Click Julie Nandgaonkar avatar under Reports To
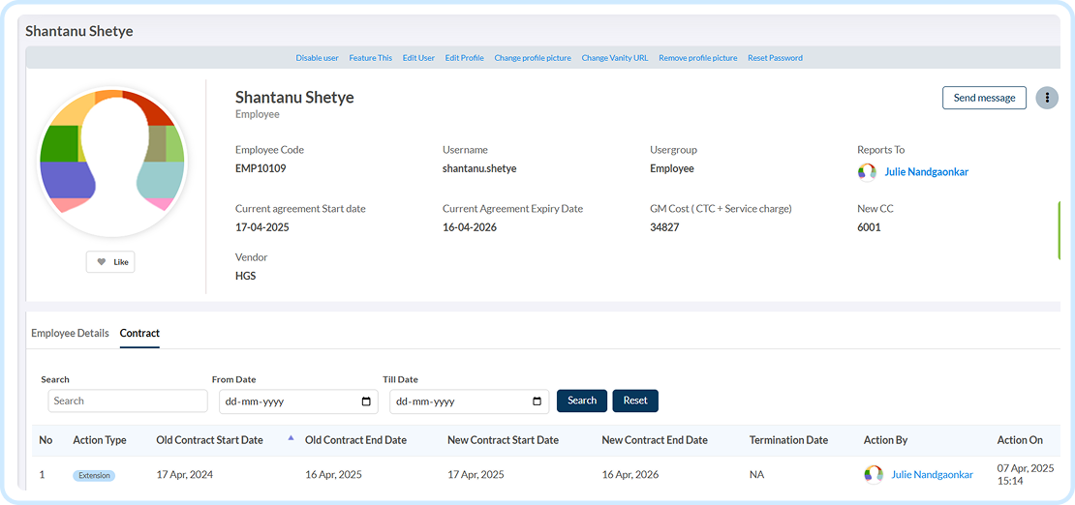Image resolution: width=1075 pixels, height=505 pixels. point(867,172)
